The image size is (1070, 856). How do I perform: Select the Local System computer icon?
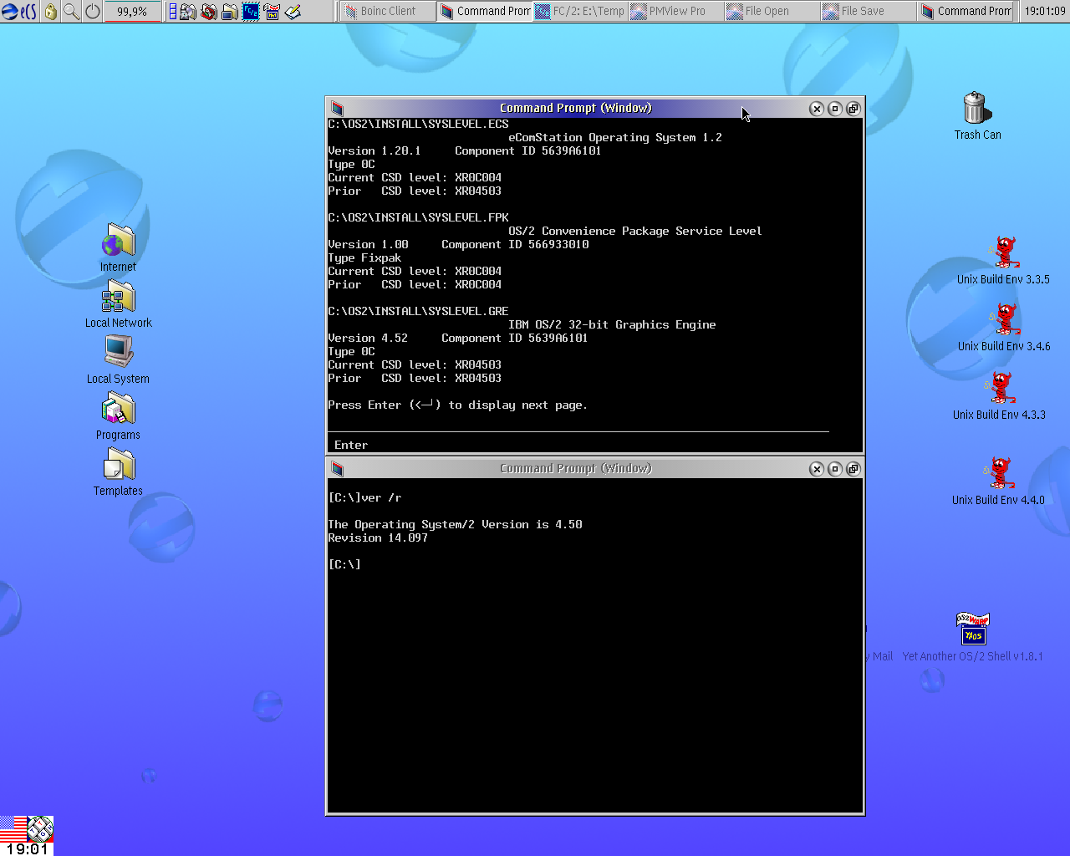click(119, 352)
